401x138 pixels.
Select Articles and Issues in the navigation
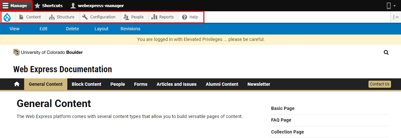[x=177, y=84]
